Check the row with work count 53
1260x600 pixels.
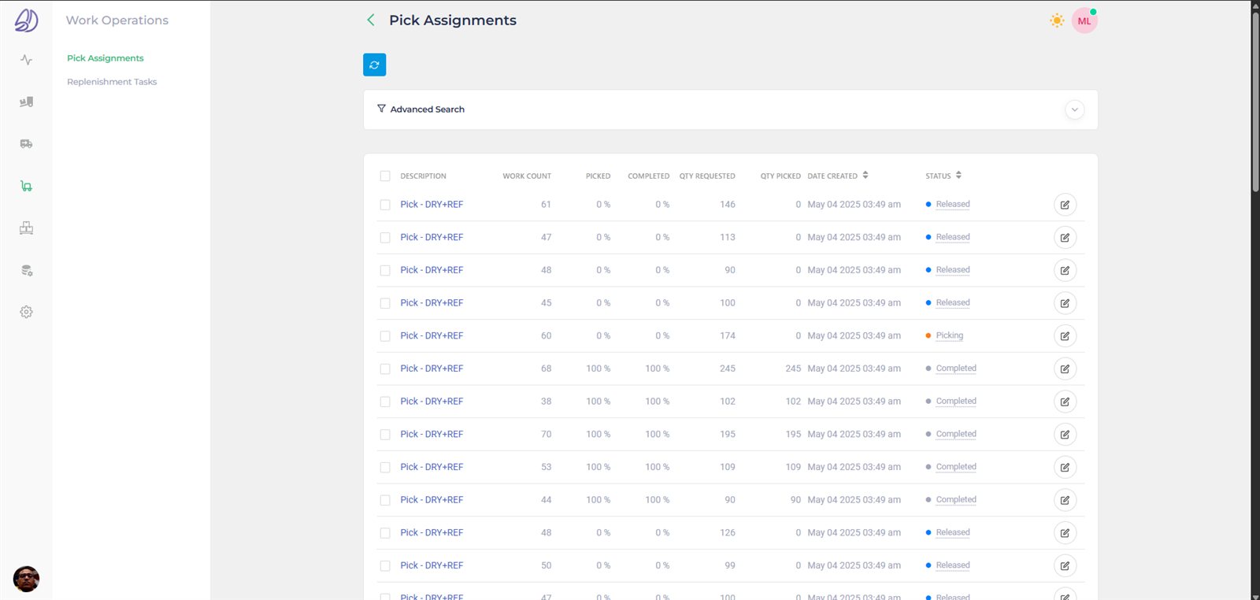tap(385, 468)
